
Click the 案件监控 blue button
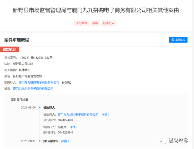coord(178,40)
